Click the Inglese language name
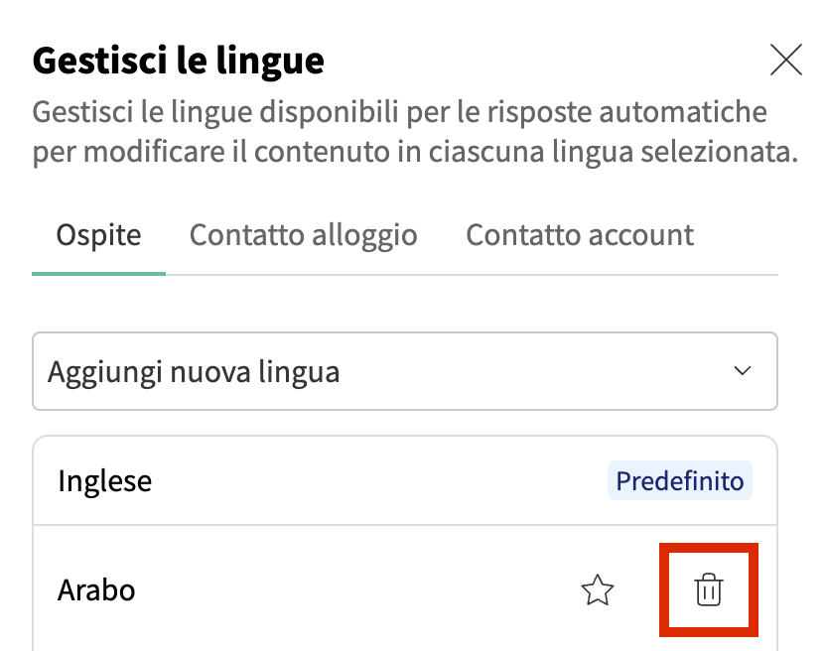 105,481
